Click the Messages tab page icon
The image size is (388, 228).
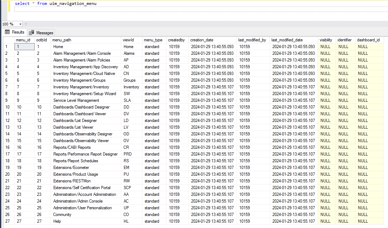31,33
